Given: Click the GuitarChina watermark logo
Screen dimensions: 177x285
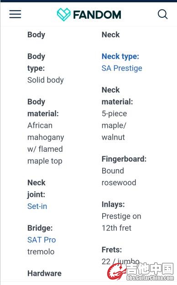Looking at the screenshot, I should [141, 272].
